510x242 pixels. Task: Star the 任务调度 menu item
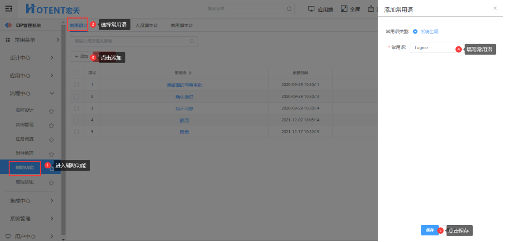click(51, 139)
